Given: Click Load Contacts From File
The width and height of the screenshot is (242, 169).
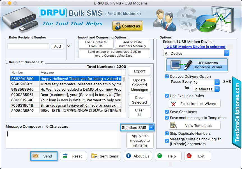Looking at the screenshot, I should [x=96, y=44].
